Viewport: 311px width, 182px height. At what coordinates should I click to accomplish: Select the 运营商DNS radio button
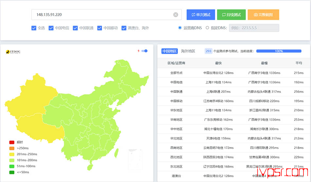click(x=180, y=28)
